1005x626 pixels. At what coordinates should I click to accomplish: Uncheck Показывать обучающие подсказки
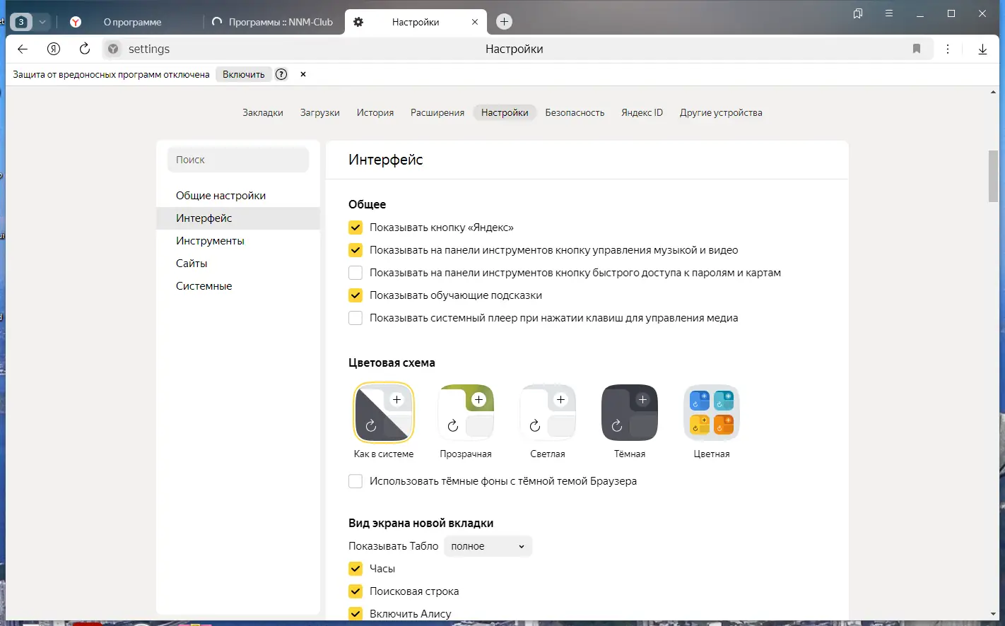click(x=355, y=295)
